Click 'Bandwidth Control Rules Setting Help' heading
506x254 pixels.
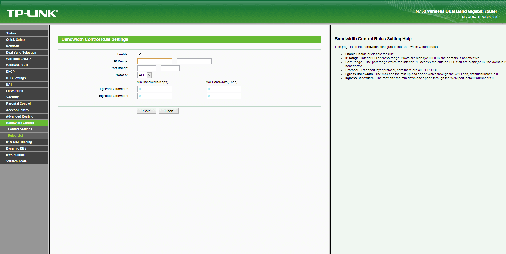[373, 39]
